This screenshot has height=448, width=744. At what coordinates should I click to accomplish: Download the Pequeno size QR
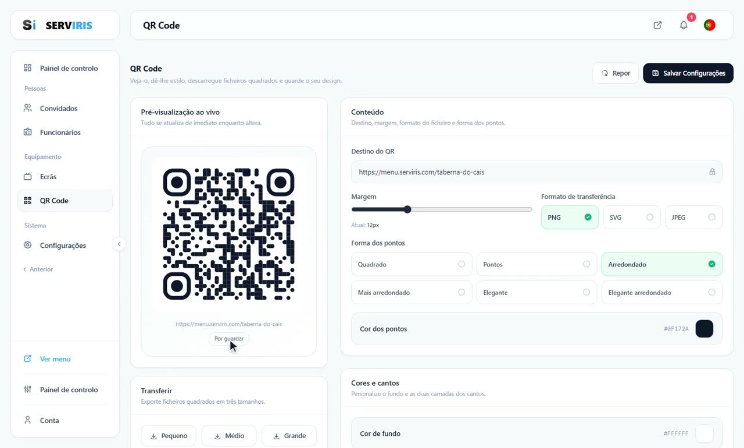pos(169,436)
